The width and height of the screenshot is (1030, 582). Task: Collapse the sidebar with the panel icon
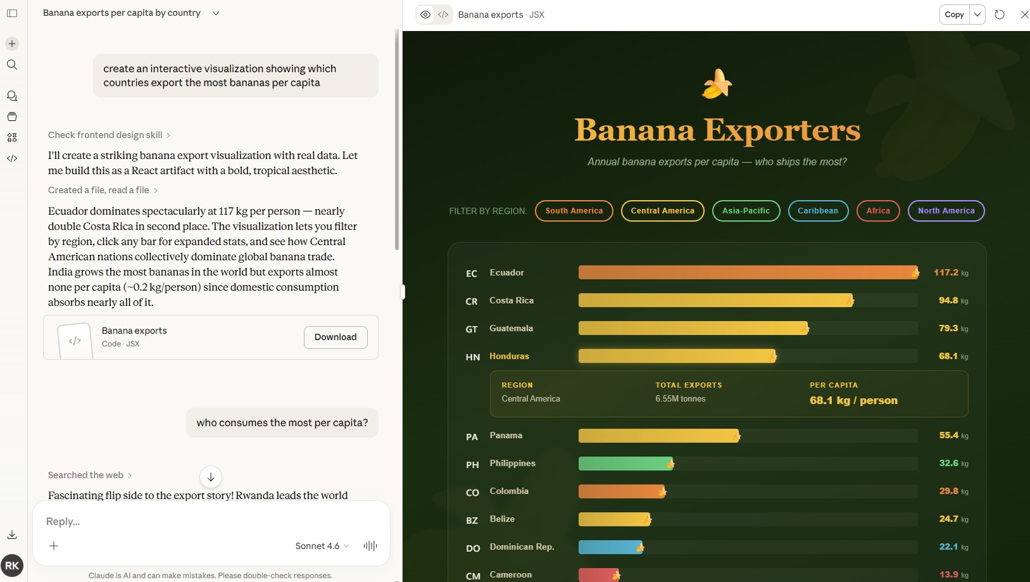point(12,13)
